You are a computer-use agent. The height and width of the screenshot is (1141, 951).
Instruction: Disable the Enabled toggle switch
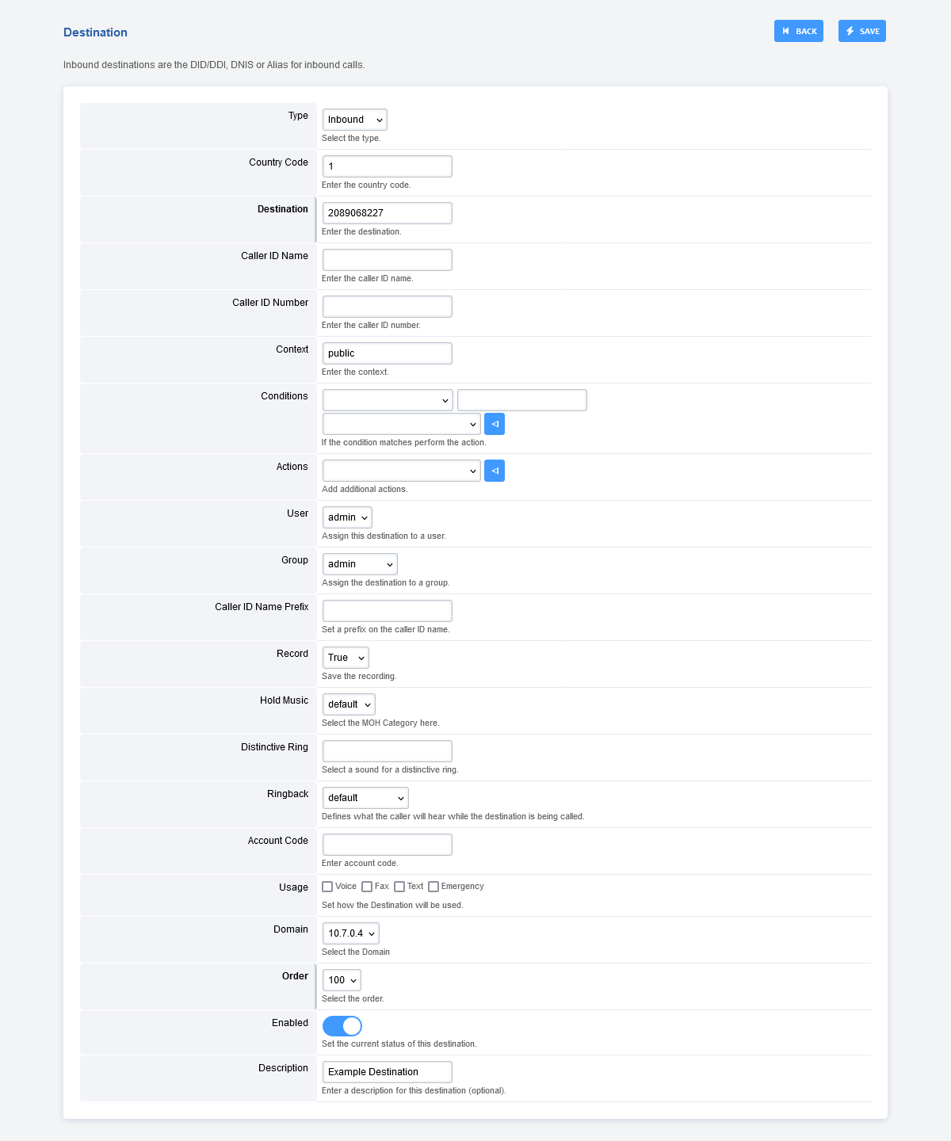341,1025
